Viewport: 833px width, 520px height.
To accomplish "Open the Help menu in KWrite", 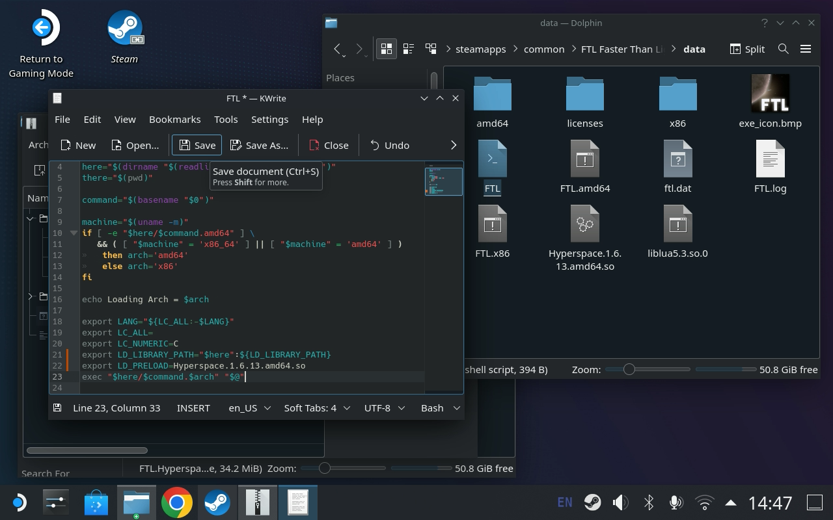I will tap(312, 119).
